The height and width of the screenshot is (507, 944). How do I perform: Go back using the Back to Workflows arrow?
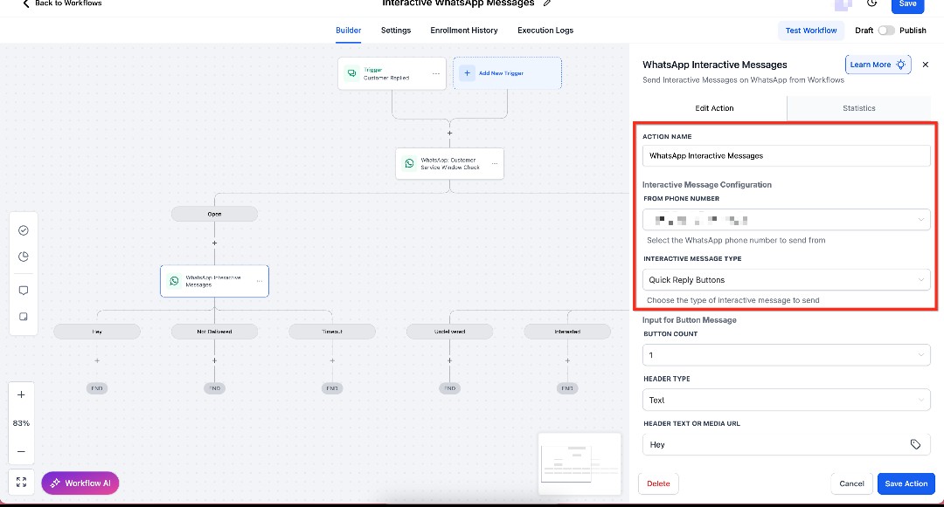[26, 3]
